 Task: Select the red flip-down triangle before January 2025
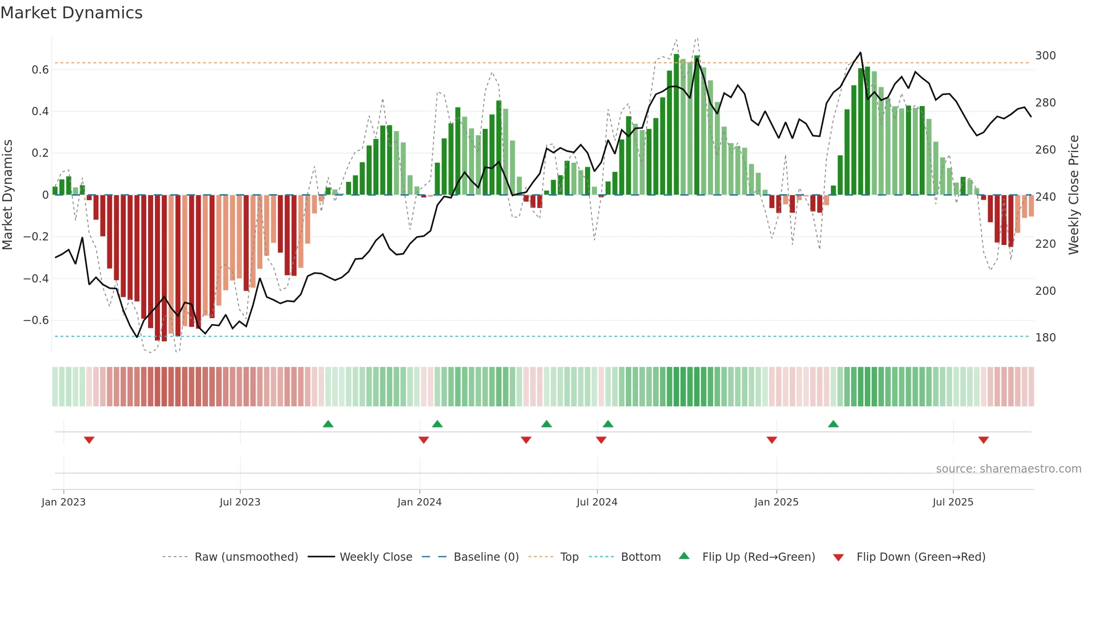point(772,440)
